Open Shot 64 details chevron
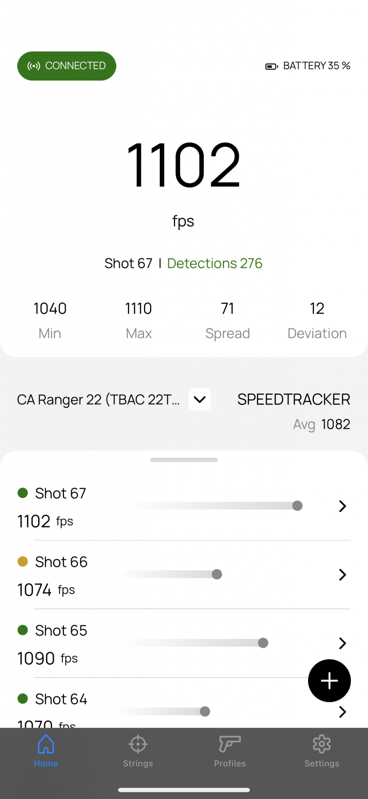 click(342, 712)
